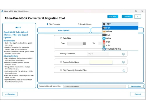The height and width of the screenshot is (109, 146).
Task: Click the Convert button
Action: coord(138,94)
